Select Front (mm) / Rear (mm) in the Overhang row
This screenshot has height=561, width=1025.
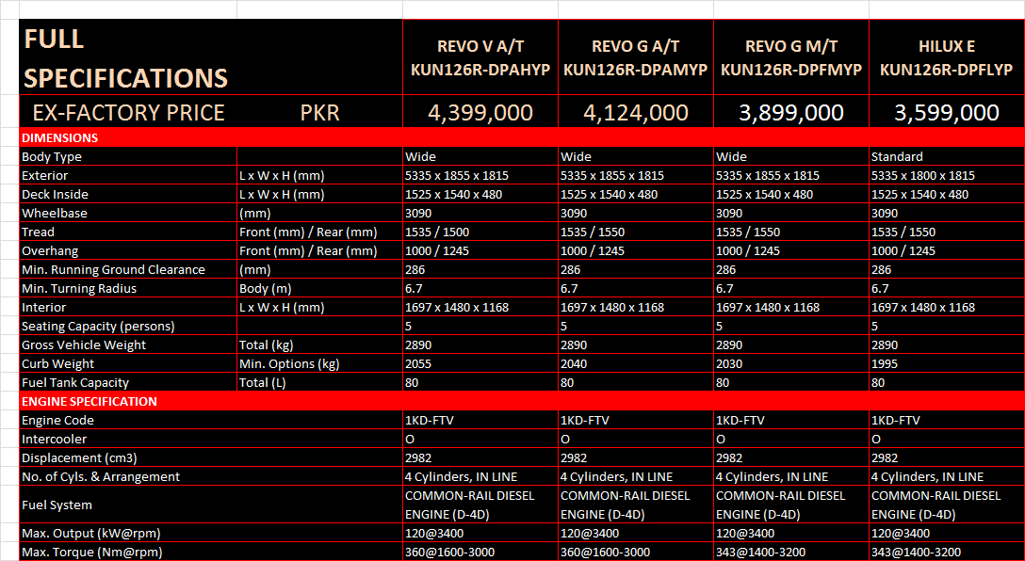pos(319,250)
